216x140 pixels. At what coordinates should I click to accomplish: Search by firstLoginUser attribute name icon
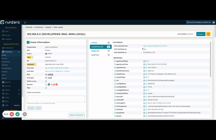(115, 106)
